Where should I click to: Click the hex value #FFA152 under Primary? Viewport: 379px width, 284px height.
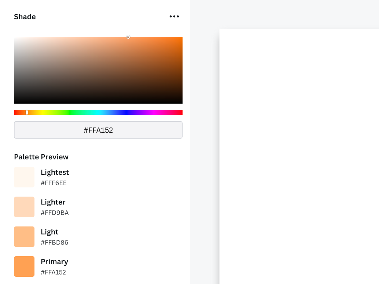click(53, 272)
